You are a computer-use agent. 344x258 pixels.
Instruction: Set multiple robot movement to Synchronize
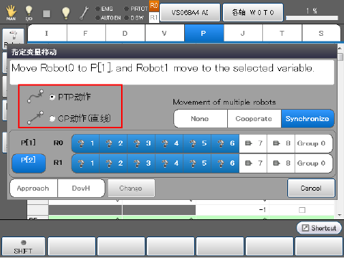point(307,119)
